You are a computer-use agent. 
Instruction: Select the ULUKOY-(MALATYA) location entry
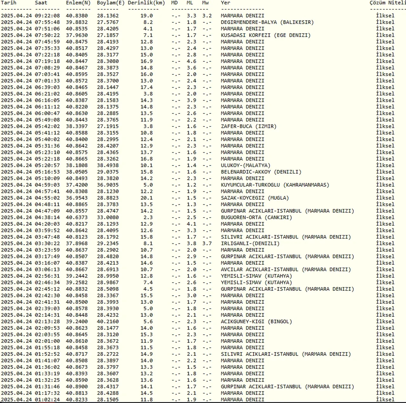pyautogui.click(x=246, y=165)
